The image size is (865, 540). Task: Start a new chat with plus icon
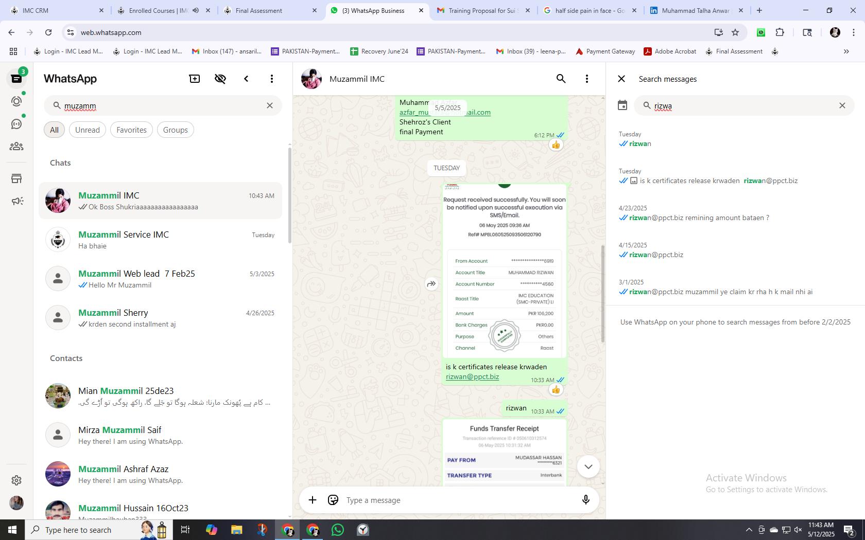[x=195, y=79]
